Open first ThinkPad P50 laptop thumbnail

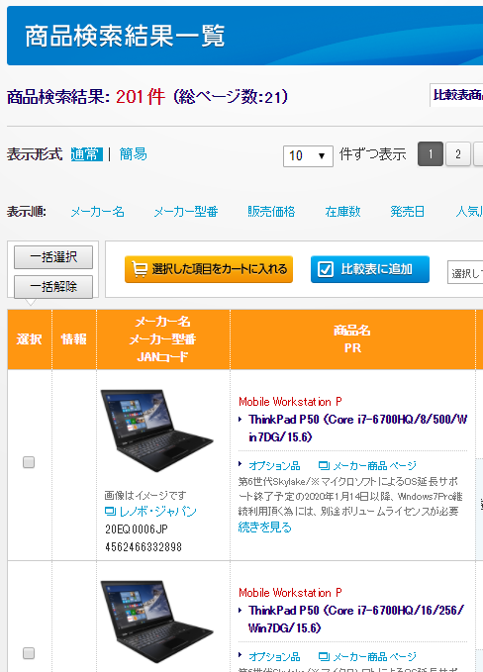tap(156, 431)
